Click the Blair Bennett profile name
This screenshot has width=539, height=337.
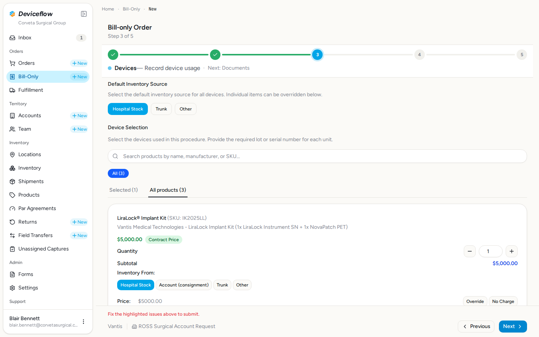24,318
